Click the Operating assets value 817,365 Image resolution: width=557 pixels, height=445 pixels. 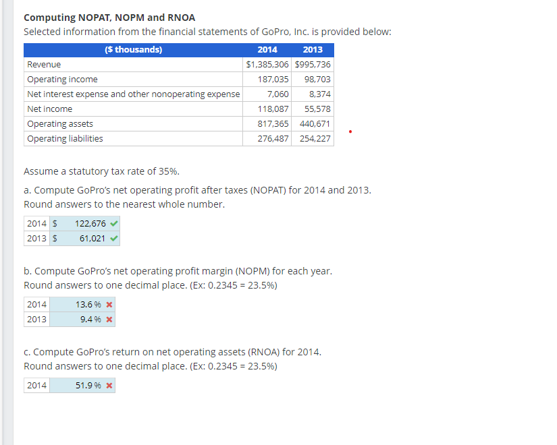273,123
